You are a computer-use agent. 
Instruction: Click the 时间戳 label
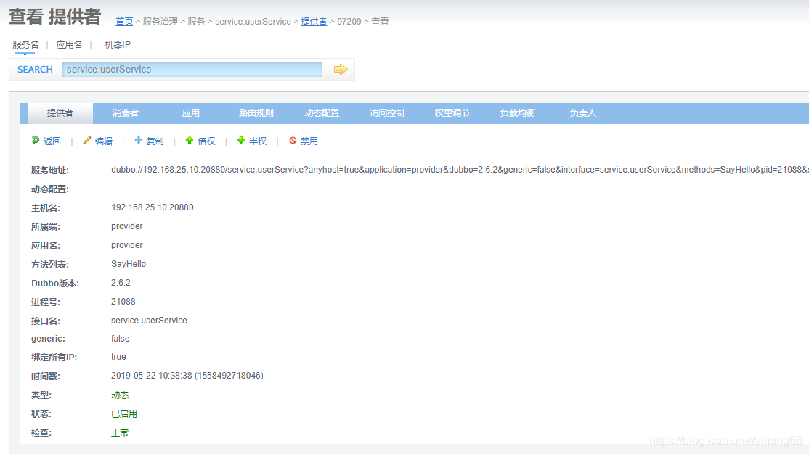point(46,376)
